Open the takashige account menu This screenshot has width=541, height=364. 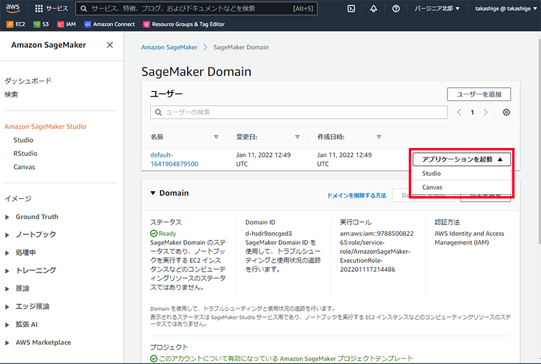[x=506, y=8]
